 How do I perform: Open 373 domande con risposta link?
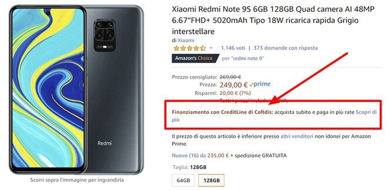(286, 48)
